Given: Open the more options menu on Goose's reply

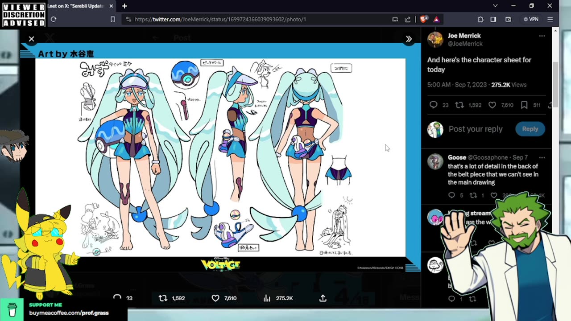Looking at the screenshot, I should coord(542,157).
